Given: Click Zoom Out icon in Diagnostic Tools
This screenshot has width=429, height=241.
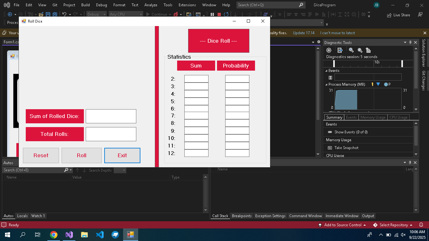Looking at the screenshot, I should pyautogui.click(x=360, y=50).
